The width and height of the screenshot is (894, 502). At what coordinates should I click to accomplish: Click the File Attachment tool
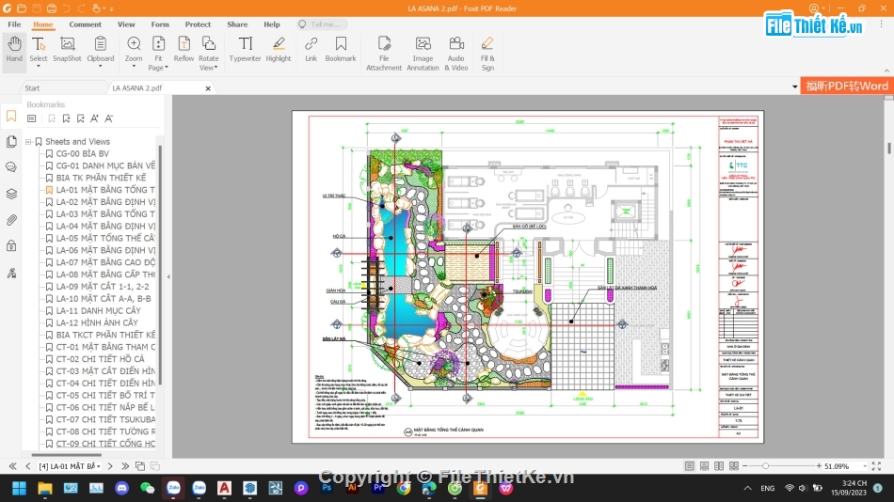384,53
